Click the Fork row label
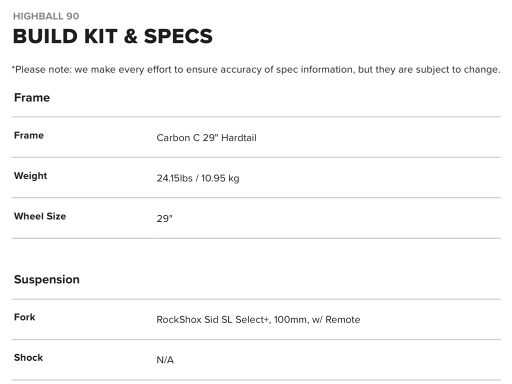Viewport: 512px width, 384px height. click(x=24, y=317)
